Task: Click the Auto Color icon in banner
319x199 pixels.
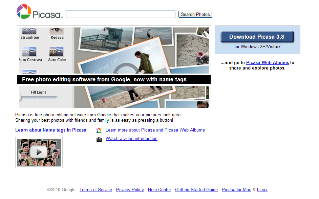Action: pyautogui.click(x=56, y=52)
